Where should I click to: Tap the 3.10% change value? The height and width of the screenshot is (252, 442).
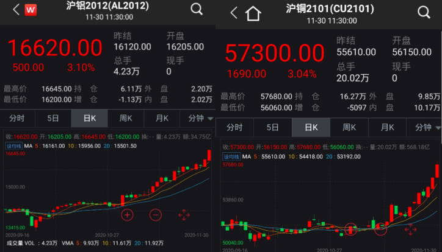coord(81,68)
